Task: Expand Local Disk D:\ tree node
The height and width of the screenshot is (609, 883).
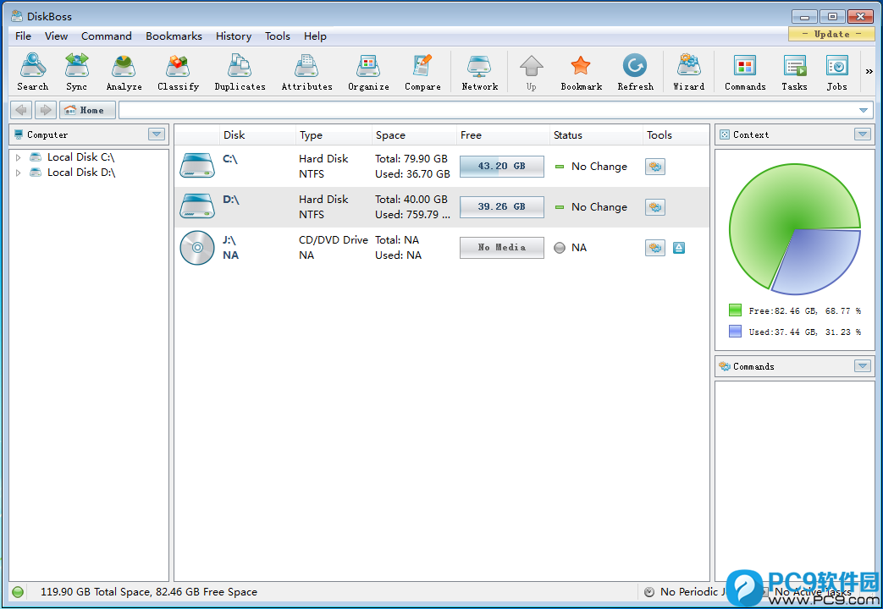Action: [x=18, y=173]
